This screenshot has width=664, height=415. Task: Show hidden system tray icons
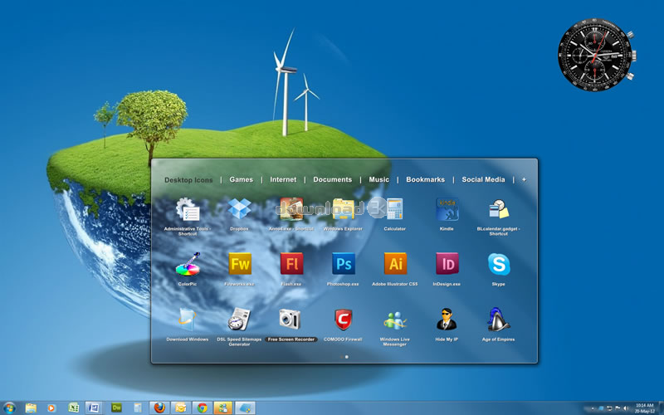(593, 408)
